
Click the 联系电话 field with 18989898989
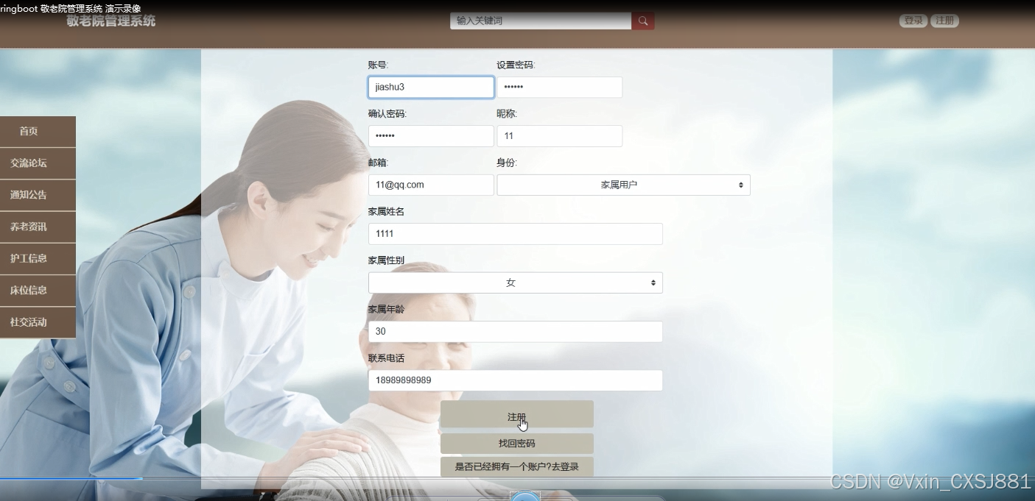click(x=515, y=380)
